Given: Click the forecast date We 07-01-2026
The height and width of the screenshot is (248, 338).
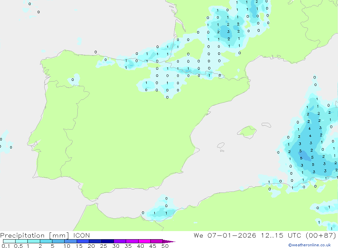Looking at the screenshot, I should pyautogui.click(x=225, y=235).
